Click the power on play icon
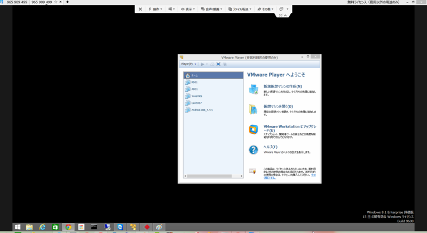 pyautogui.click(x=202, y=64)
